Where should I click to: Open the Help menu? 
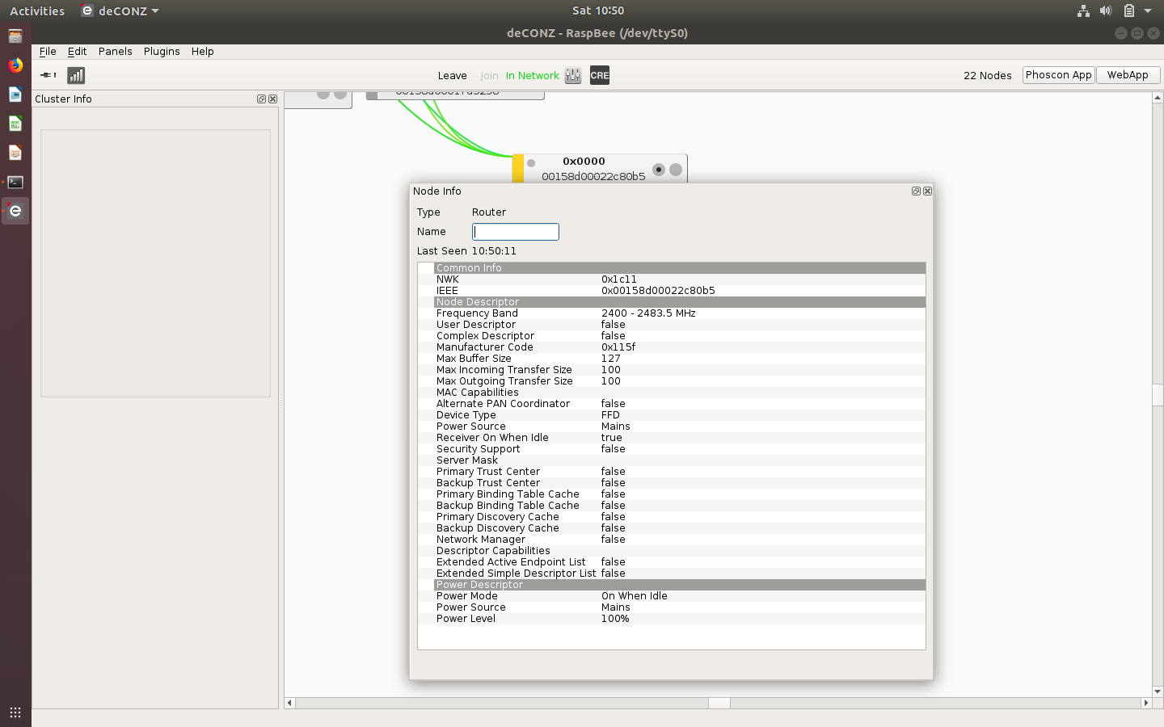203,51
